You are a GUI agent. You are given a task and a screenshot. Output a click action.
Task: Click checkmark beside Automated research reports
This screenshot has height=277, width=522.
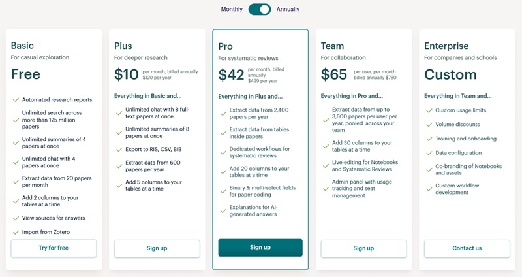point(15,100)
